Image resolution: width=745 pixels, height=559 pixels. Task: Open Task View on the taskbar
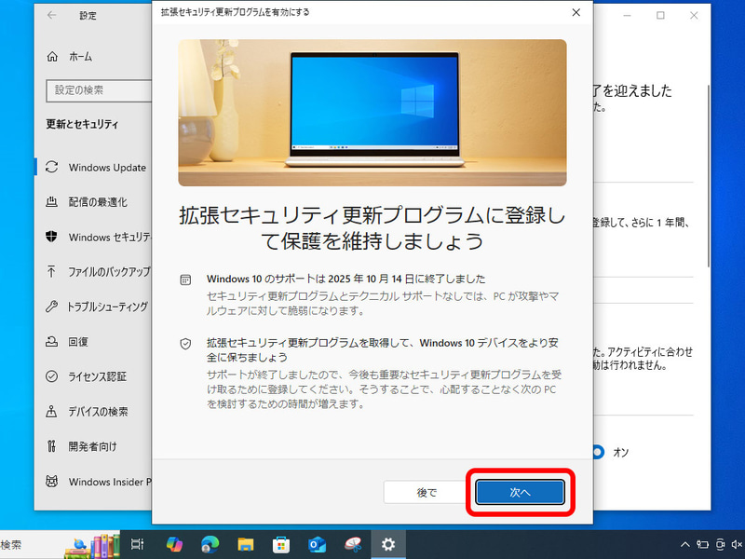[136, 544]
